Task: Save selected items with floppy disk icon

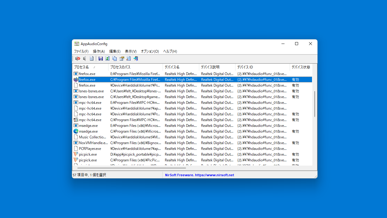Action: pos(101,58)
